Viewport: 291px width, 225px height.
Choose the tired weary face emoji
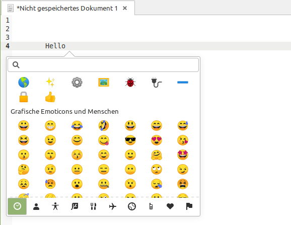tap(183, 184)
